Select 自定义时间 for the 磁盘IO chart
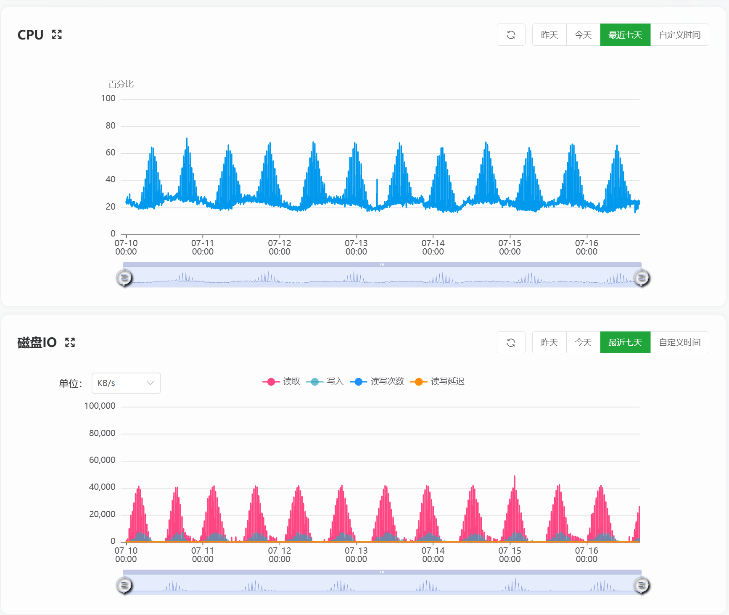This screenshot has width=729, height=615. (680, 342)
